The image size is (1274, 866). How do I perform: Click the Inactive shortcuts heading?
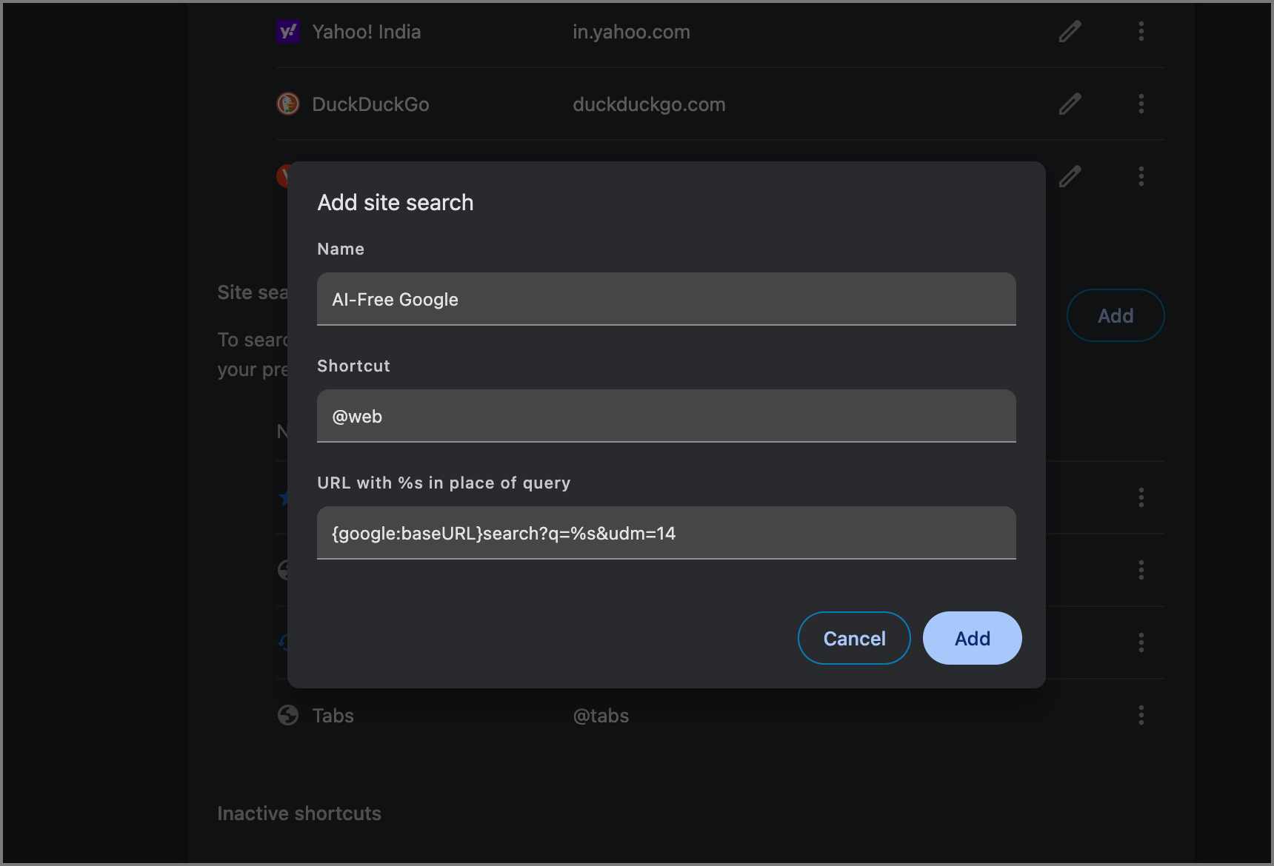click(299, 813)
